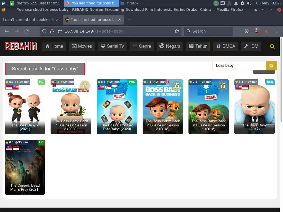Screen dimensions: 283x212
Task: Expand the Genre menu
Action: tap(142, 46)
